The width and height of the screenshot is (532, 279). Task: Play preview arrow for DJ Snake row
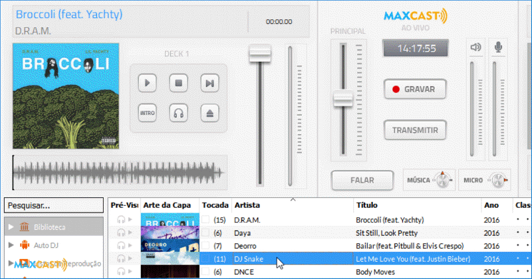tap(130, 258)
